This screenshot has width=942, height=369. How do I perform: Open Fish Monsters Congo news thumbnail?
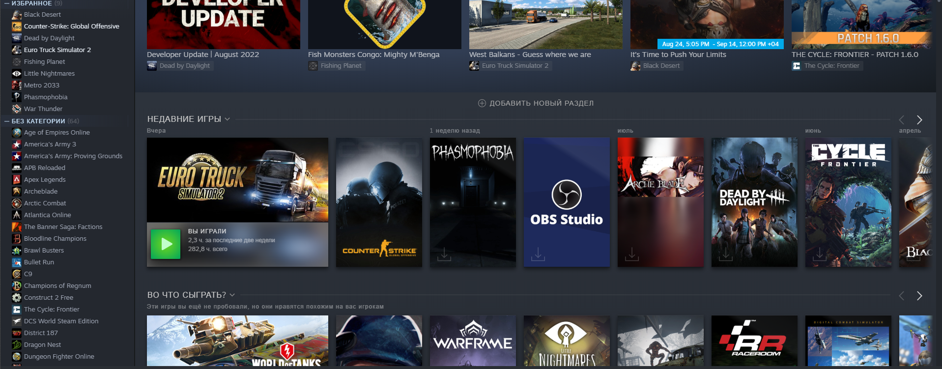pyautogui.click(x=385, y=25)
